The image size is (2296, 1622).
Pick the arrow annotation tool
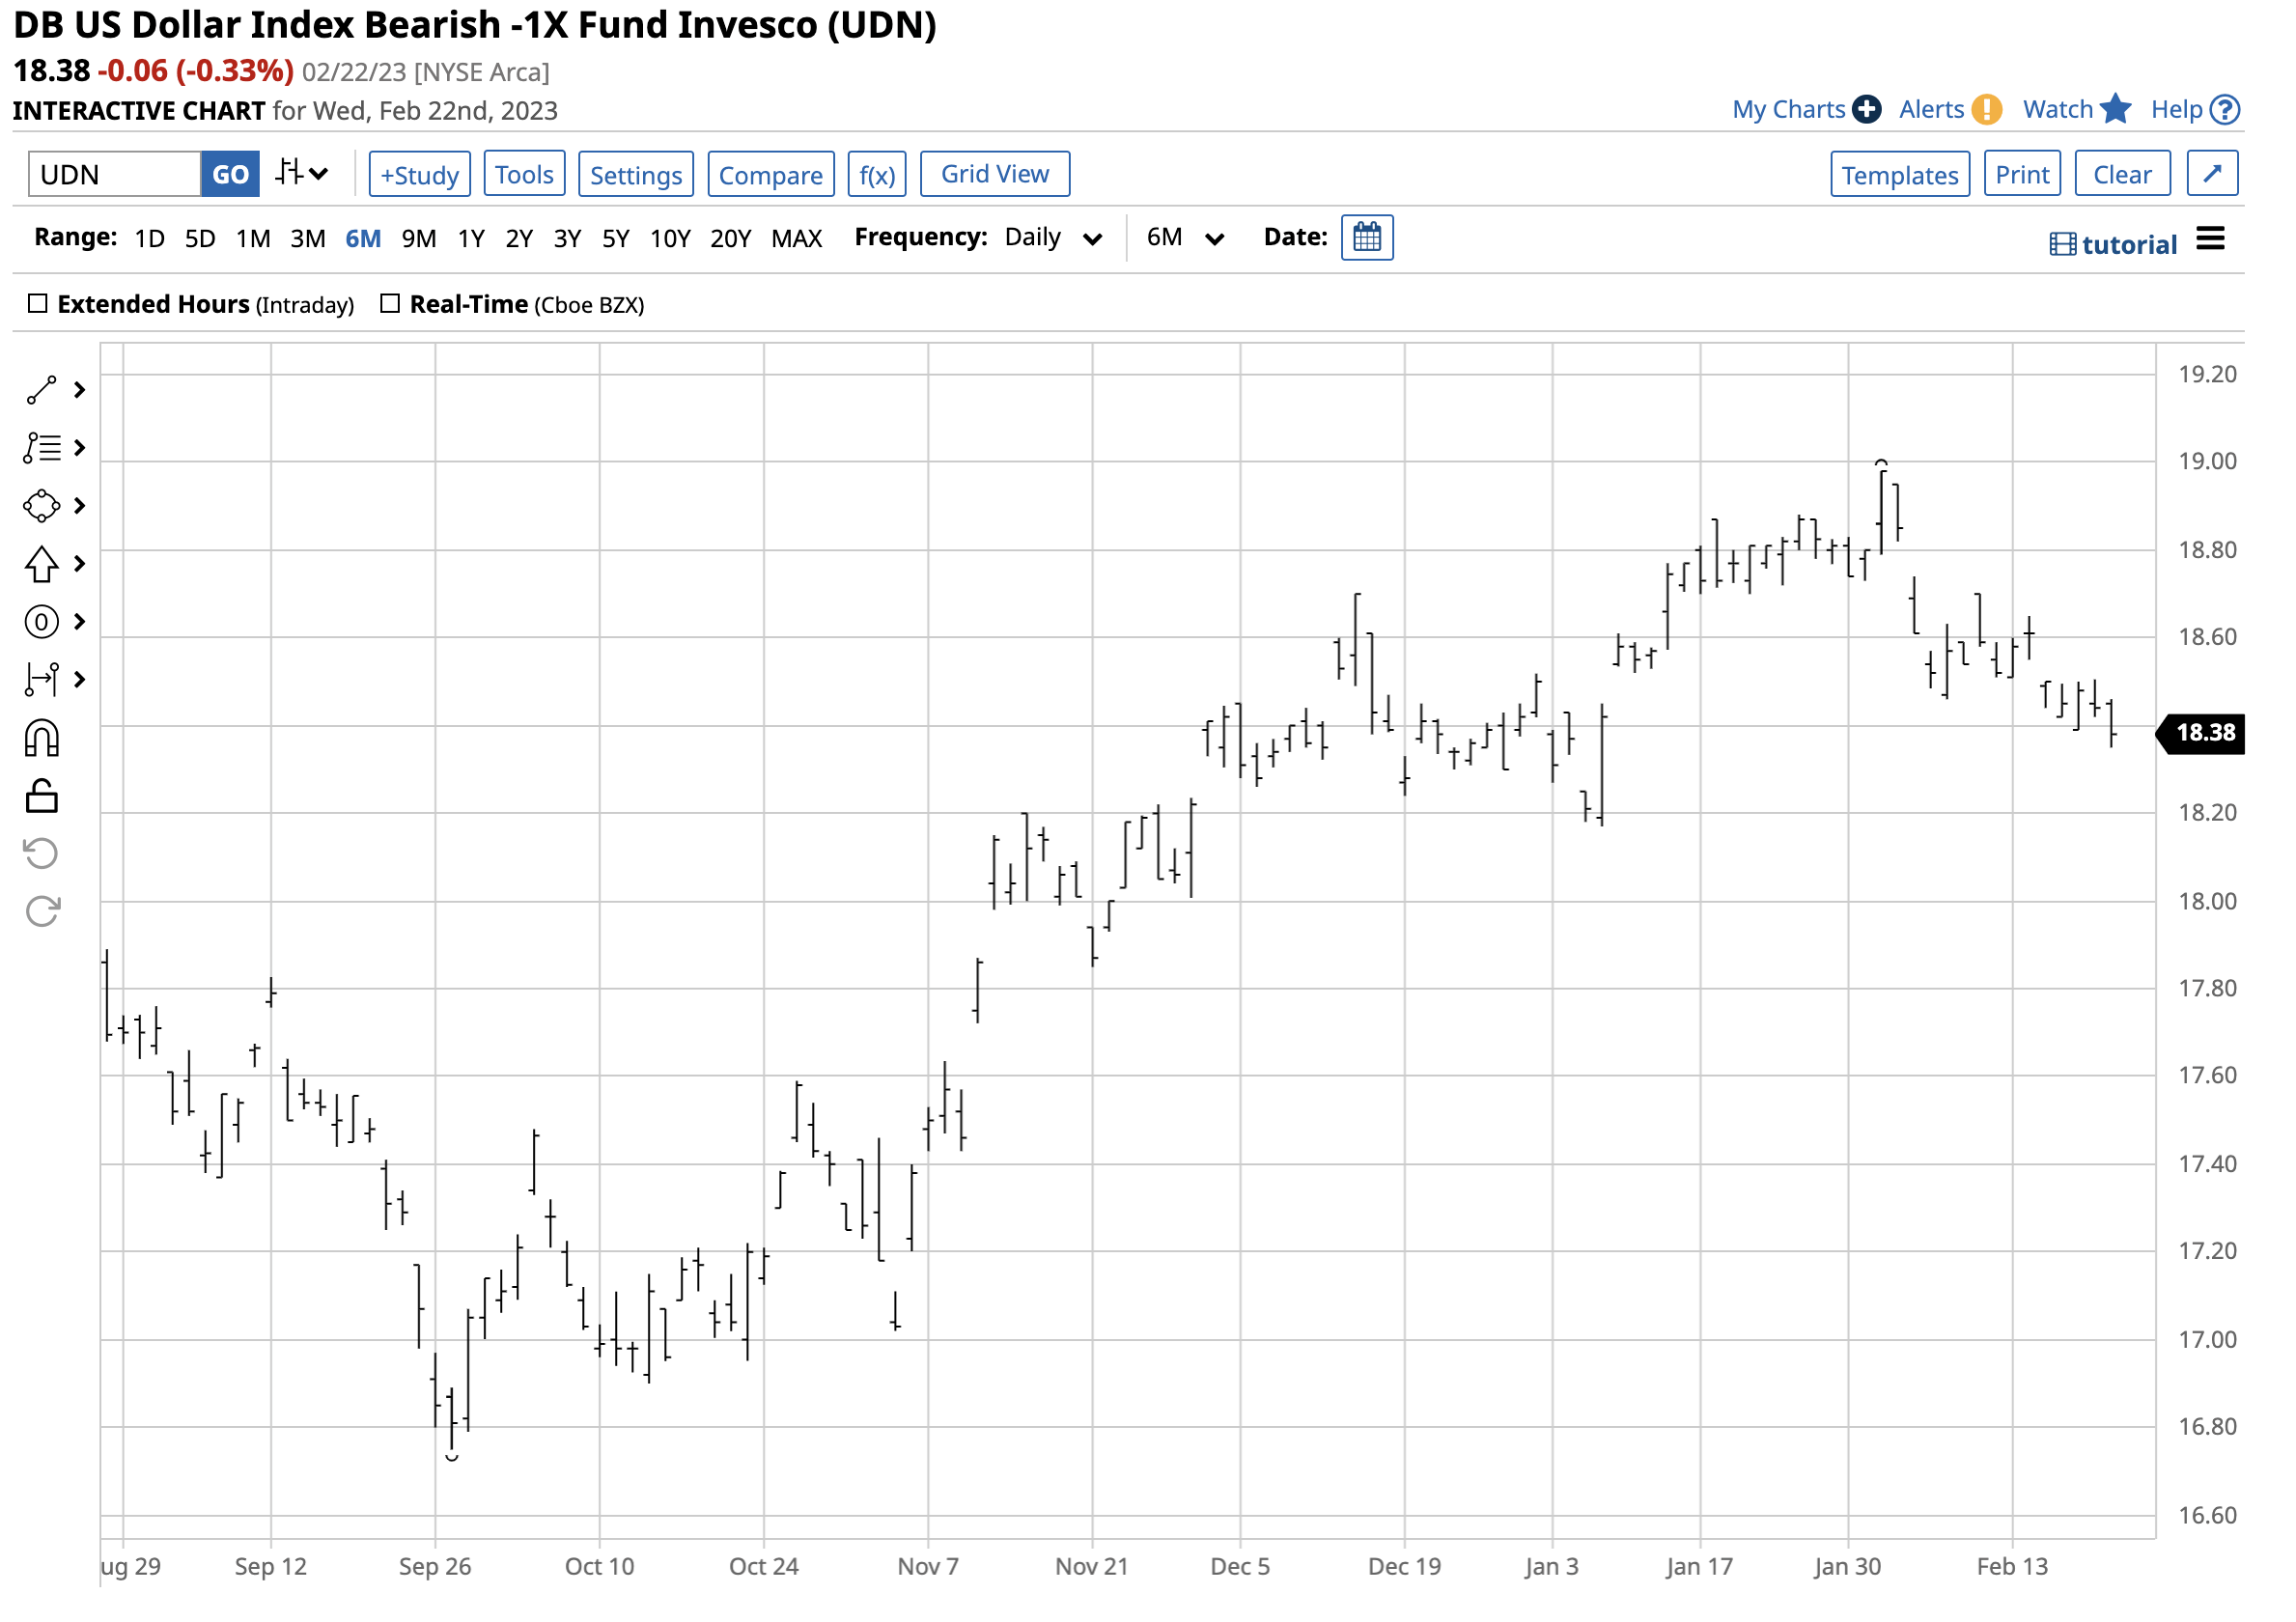coord(40,563)
